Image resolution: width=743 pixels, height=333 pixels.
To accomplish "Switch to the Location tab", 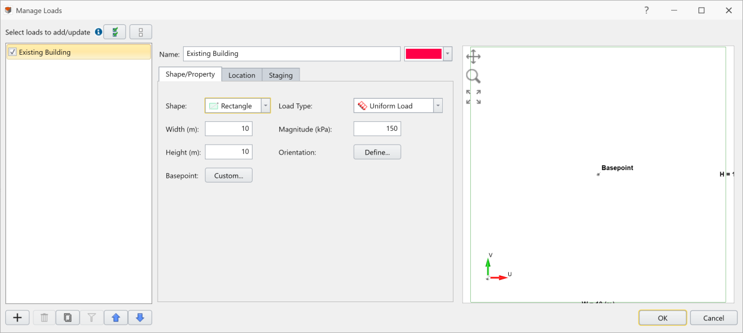I will pos(242,75).
